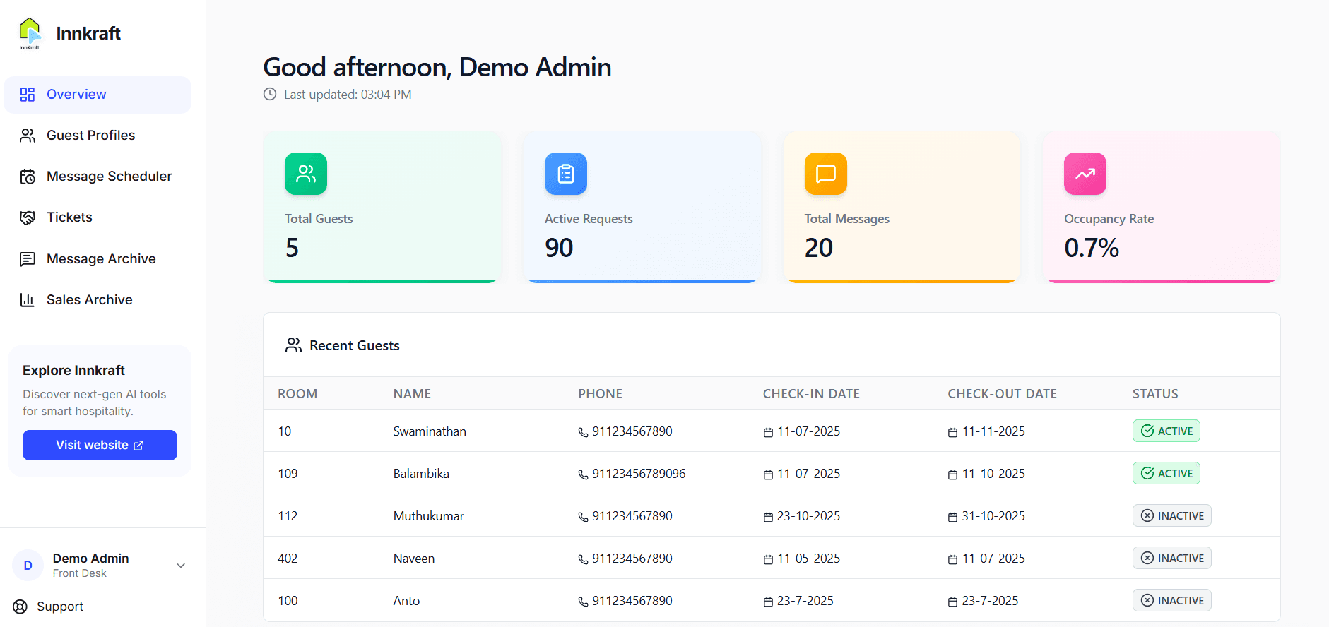This screenshot has width=1329, height=627.
Task: Click the INACTIVE badge in Anto's row
Action: coord(1172,600)
